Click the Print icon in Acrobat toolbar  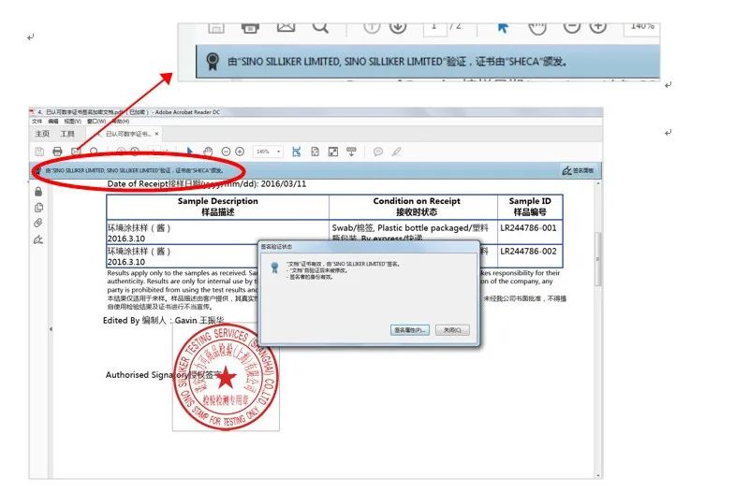[57, 152]
